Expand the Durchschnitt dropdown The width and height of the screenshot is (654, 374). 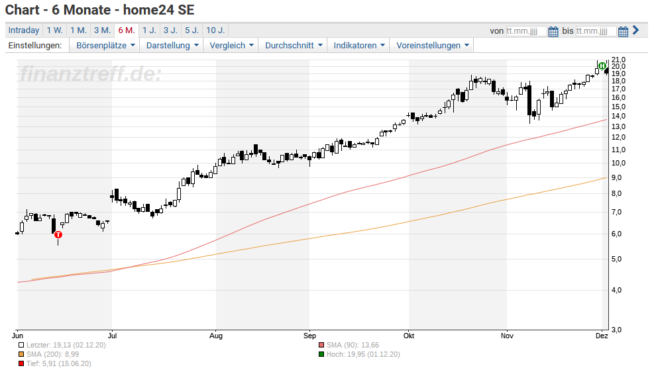294,46
